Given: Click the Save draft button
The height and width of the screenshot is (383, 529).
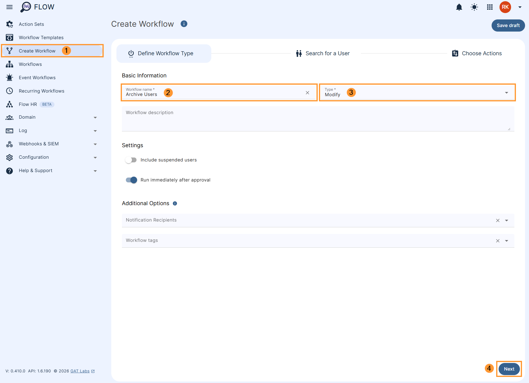Looking at the screenshot, I should coord(508,25).
